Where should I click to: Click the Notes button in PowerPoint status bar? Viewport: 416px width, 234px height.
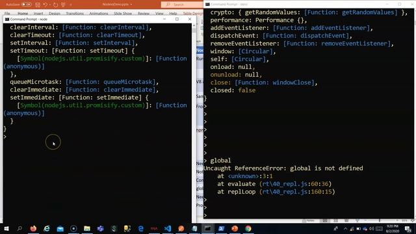pos(308,220)
